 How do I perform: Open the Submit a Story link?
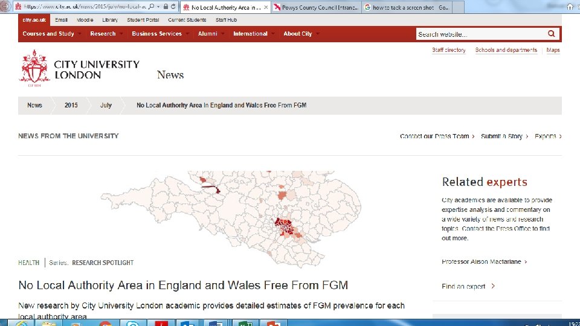pos(504,136)
